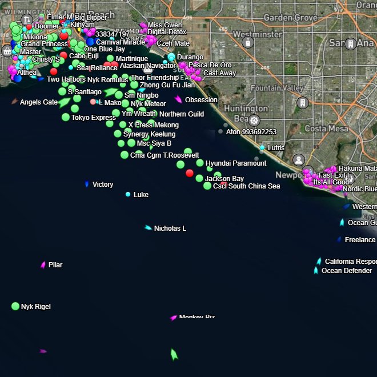Click the person map icon near Newport

(x=299, y=160)
